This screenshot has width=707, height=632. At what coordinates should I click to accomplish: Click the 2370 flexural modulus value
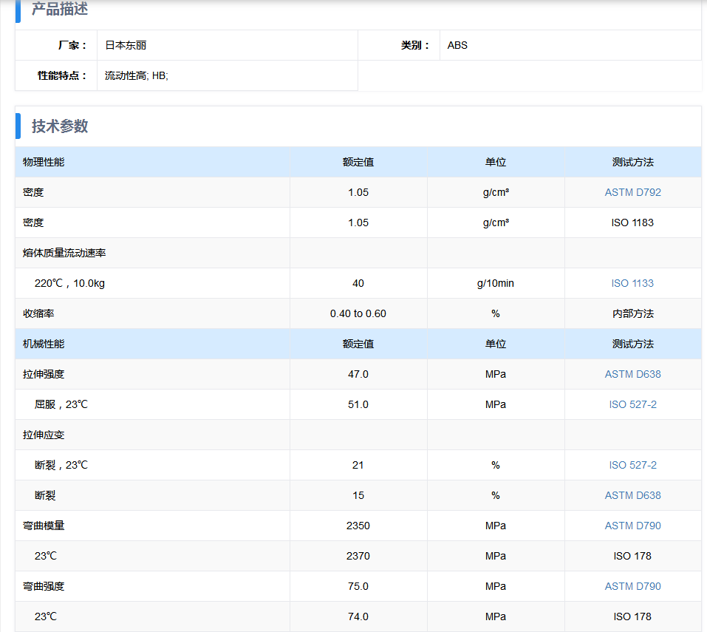pos(358,556)
